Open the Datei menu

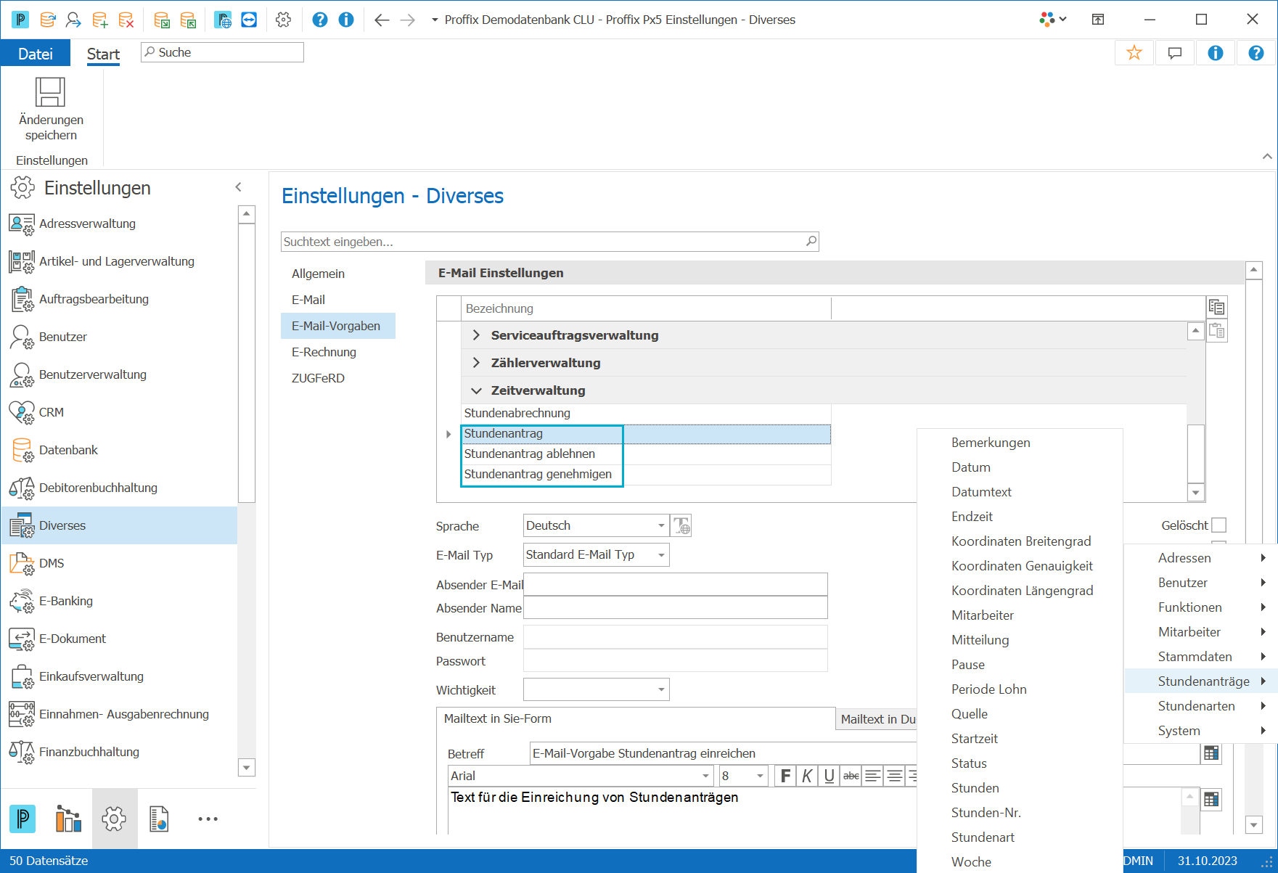pyautogui.click(x=36, y=54)
